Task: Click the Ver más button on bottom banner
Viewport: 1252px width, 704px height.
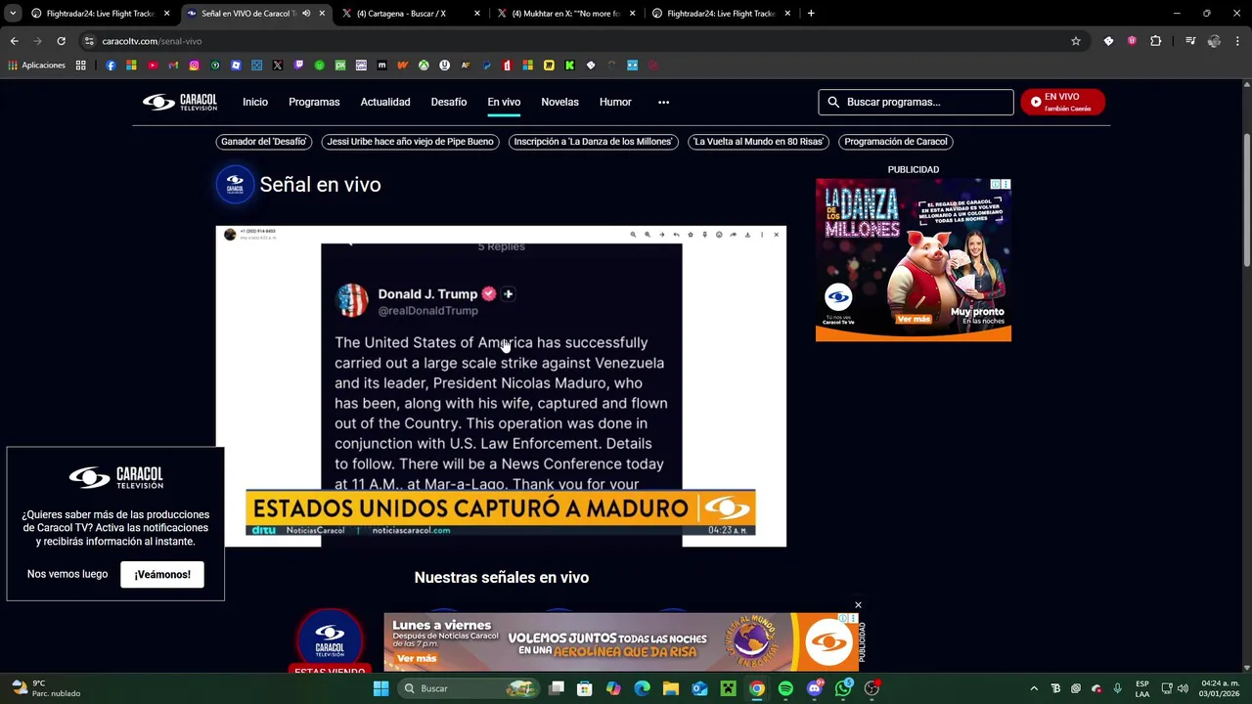Action: (417, 658)
